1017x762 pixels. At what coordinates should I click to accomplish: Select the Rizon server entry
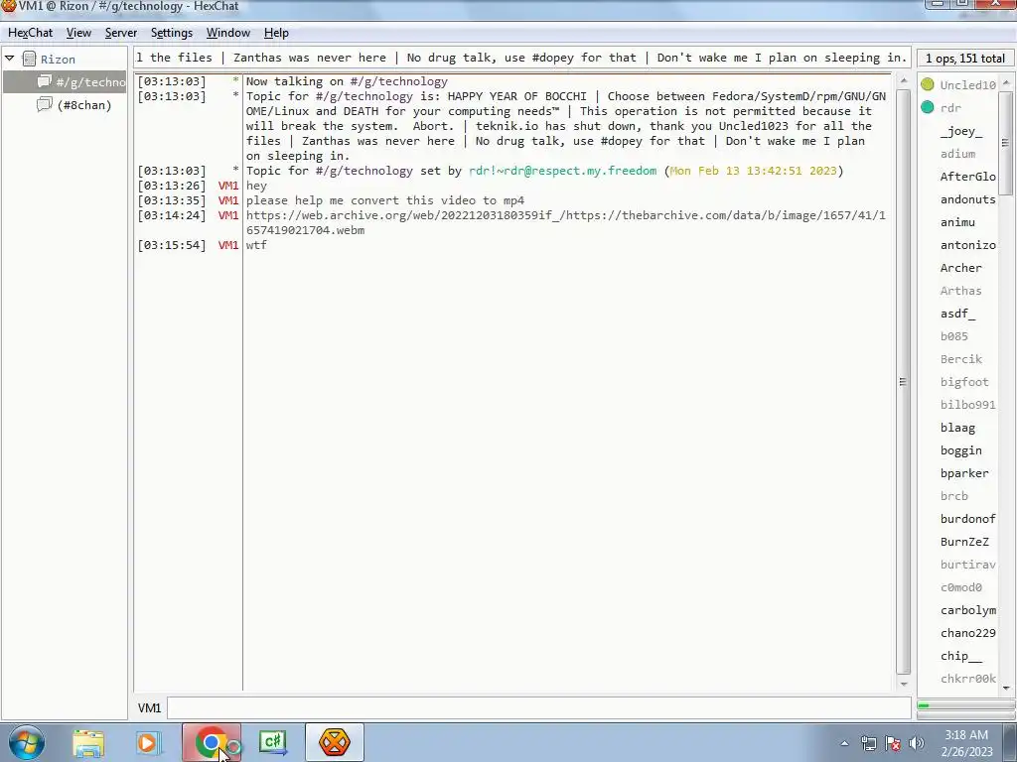click(x=58, y=59)
